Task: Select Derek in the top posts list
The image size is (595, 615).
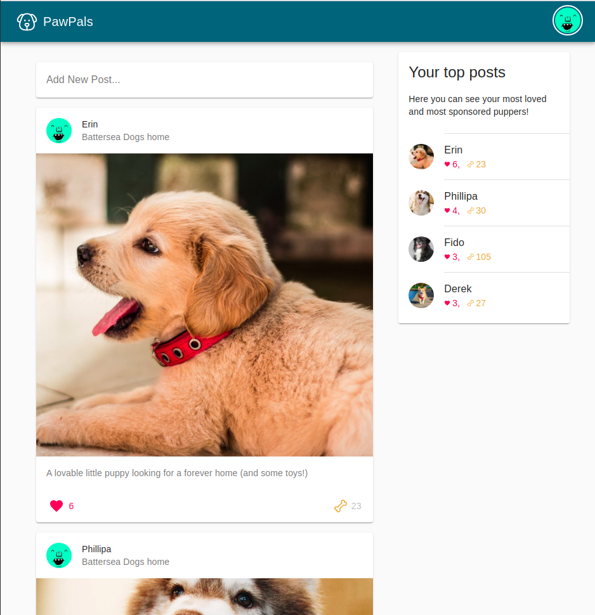Action: tap(457, 288)
